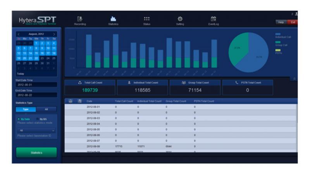Click the Individual Call legend color swatch

(278, 34)
